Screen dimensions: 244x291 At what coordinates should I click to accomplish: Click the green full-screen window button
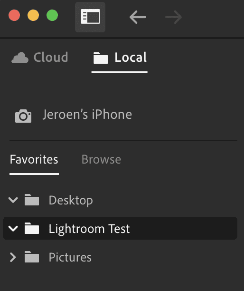52,15
